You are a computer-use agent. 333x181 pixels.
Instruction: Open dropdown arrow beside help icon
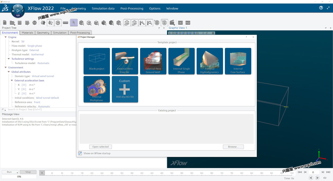pyautogui.click(x=328, y=8)
